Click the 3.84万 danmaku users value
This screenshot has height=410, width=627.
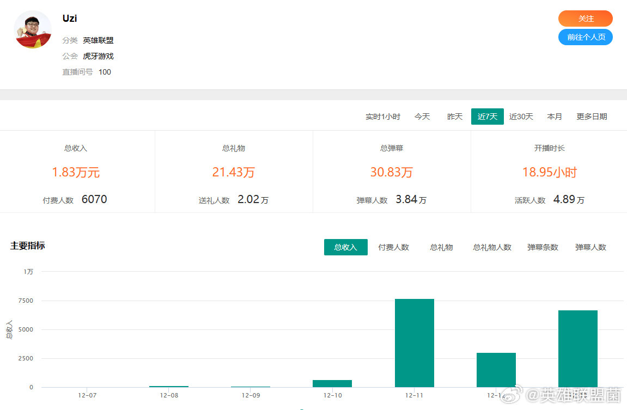click(411, 199)
